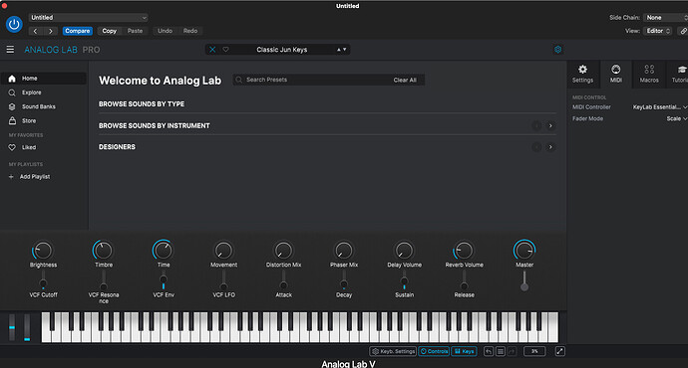Image resolution: width=688 pixels, height=368 pixels.
Task: Click the bottom bar undo arrow icon
Action: [489, 351]
